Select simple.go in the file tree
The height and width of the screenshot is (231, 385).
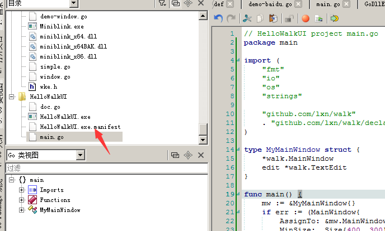(55, 66)
